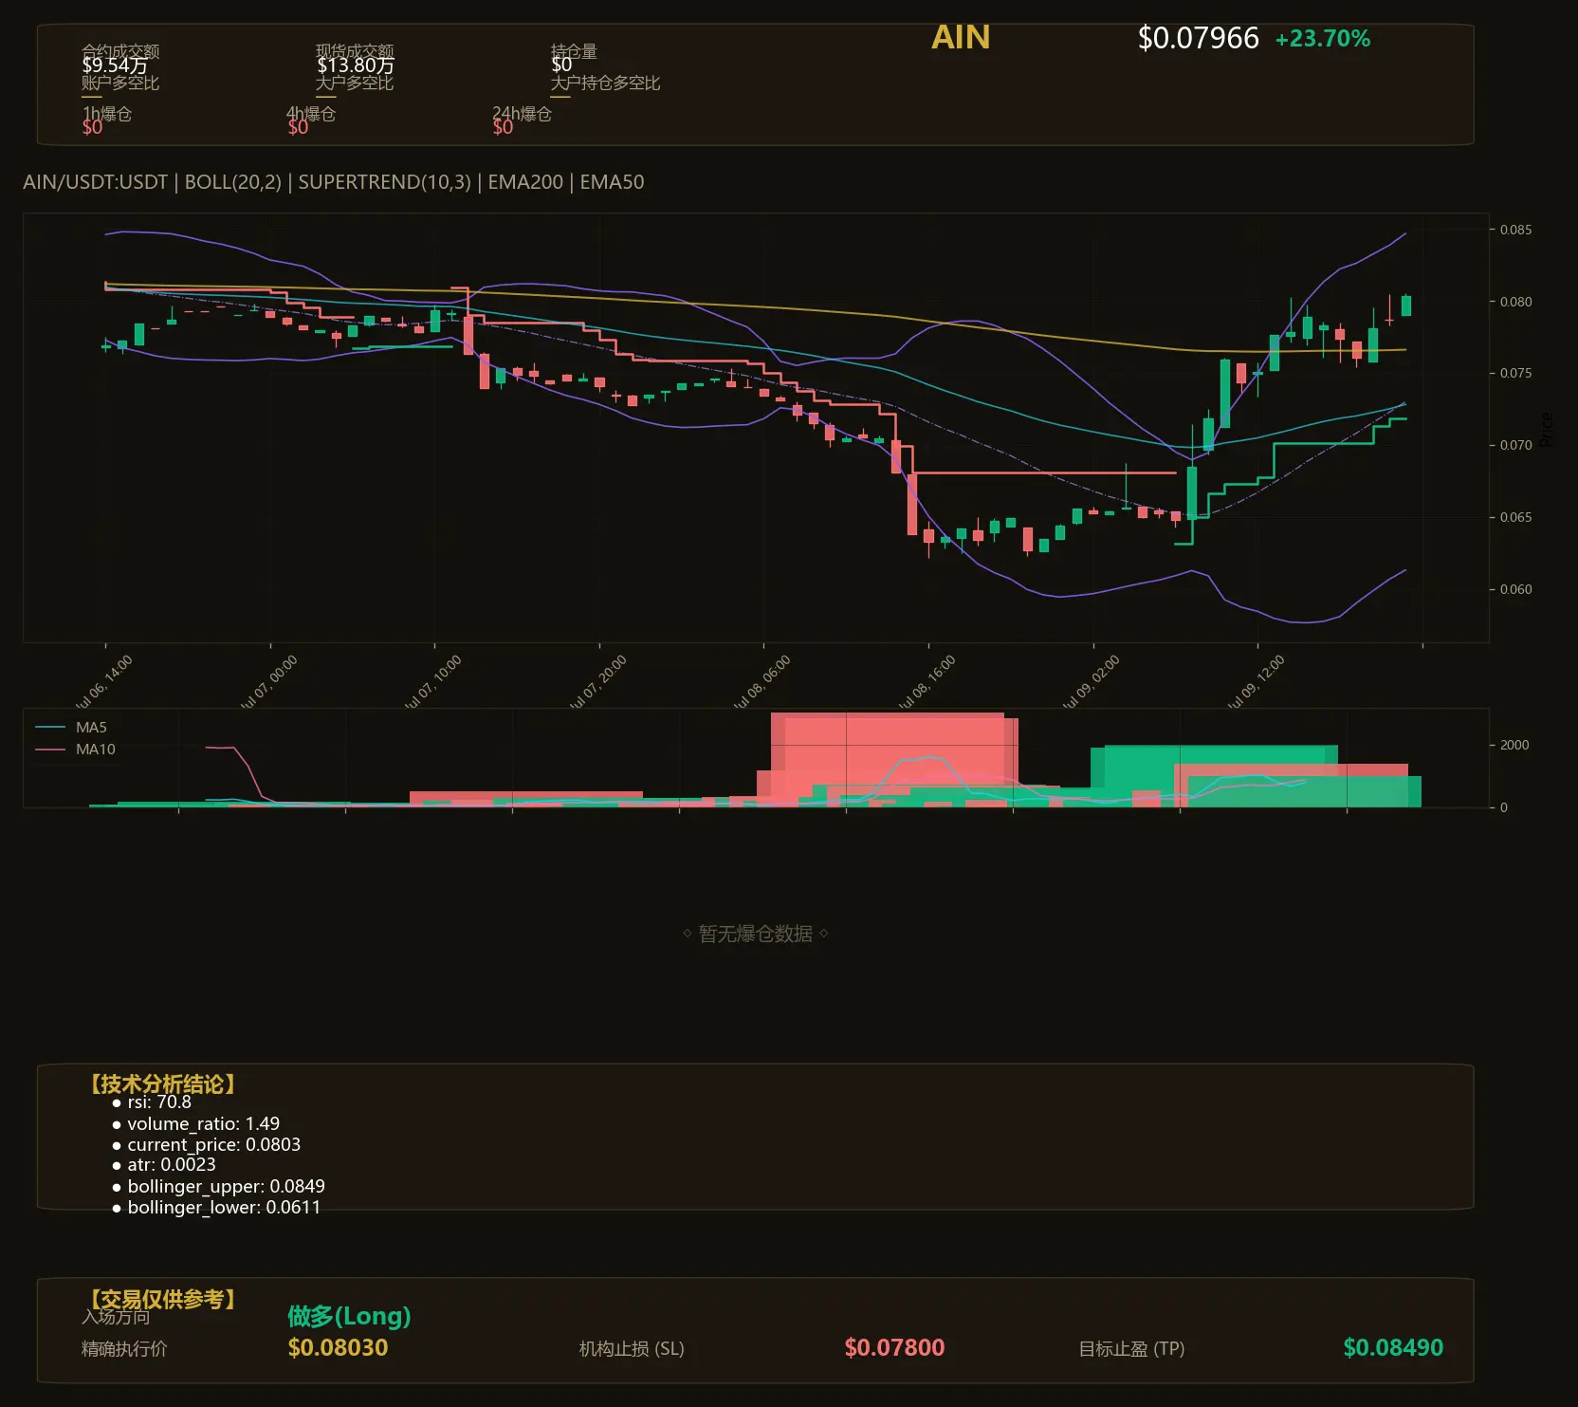
Task: Select the $9.54万 contract volume value
Action: point(115,65)
